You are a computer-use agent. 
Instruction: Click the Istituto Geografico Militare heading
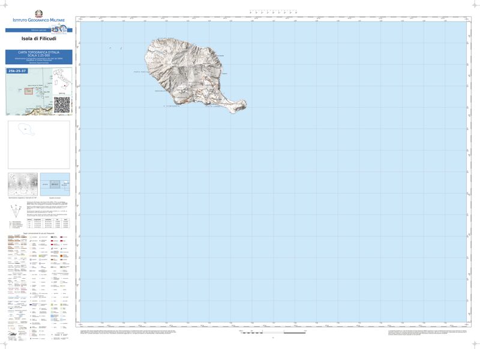pyautogui.click(x=39, y=21)
